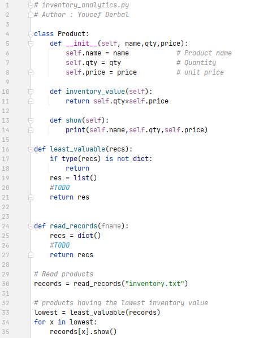
Task: Click the "for x in lowest:" line
Action: click(x=66, y=322)
